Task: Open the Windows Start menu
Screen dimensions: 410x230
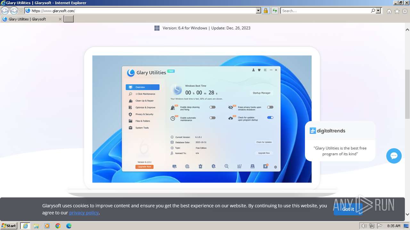Action: 9,226
